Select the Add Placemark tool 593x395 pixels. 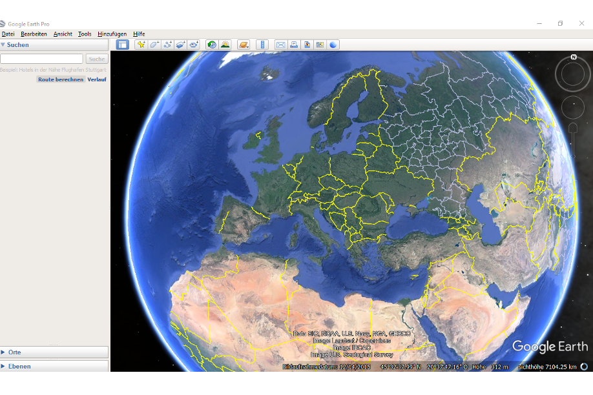[x=140, y=45]
